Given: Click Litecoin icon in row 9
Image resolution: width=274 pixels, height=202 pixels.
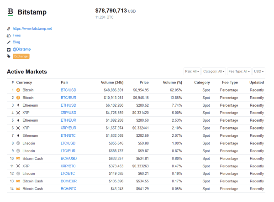Looking at the screenshot, I should pyautogui.click(x=18, y=151).
